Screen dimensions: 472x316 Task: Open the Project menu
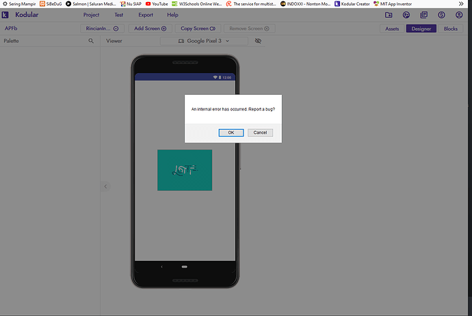tap(91, 15)
